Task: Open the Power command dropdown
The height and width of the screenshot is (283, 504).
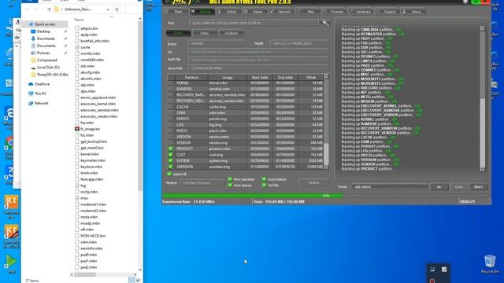Action: [x=390, y=187]
